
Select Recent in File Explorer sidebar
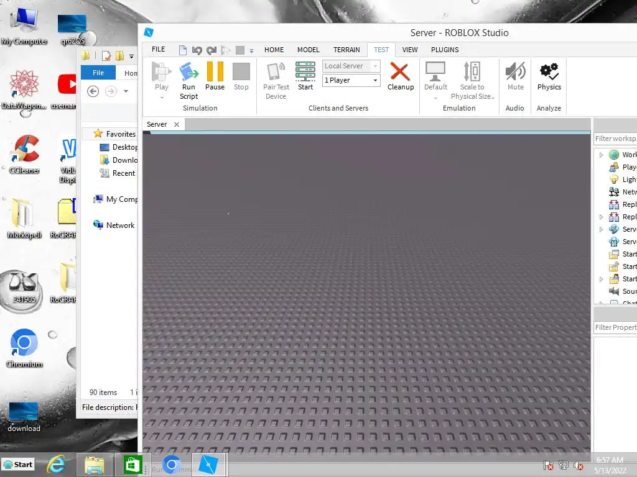[118, 173]
